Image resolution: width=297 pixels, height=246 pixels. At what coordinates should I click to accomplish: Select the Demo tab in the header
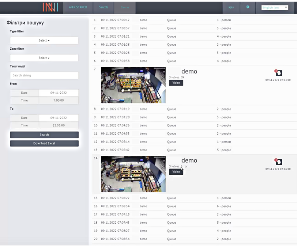[125, 7]
